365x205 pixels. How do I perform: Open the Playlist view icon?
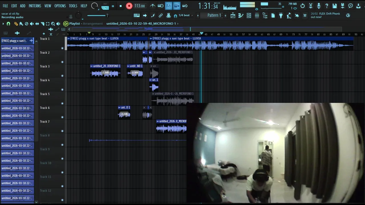coord(233,16)
